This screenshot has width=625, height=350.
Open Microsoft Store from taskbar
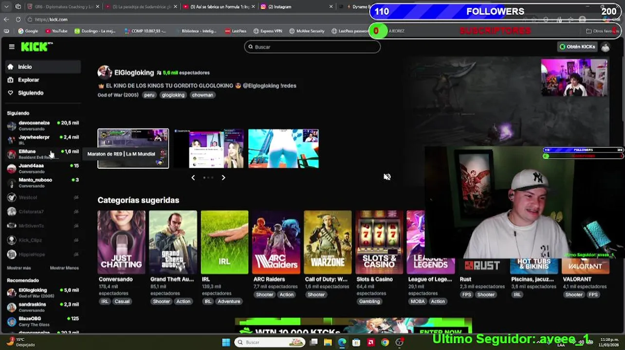tap(356, 342)
